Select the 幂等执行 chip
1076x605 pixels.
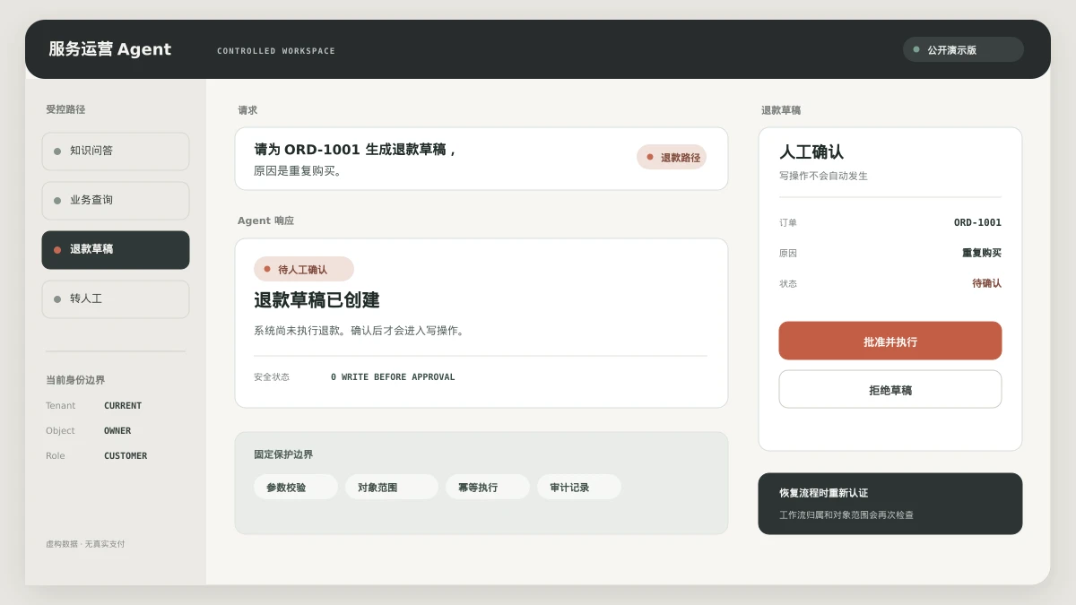(x=488, y=487)
